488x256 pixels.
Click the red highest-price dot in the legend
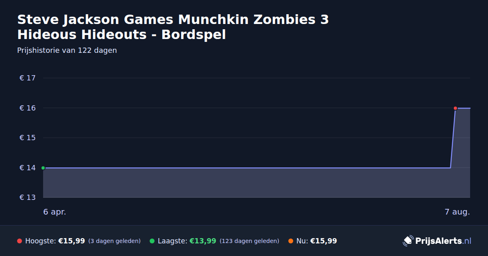pyautogui.click(x=20, y=241)
